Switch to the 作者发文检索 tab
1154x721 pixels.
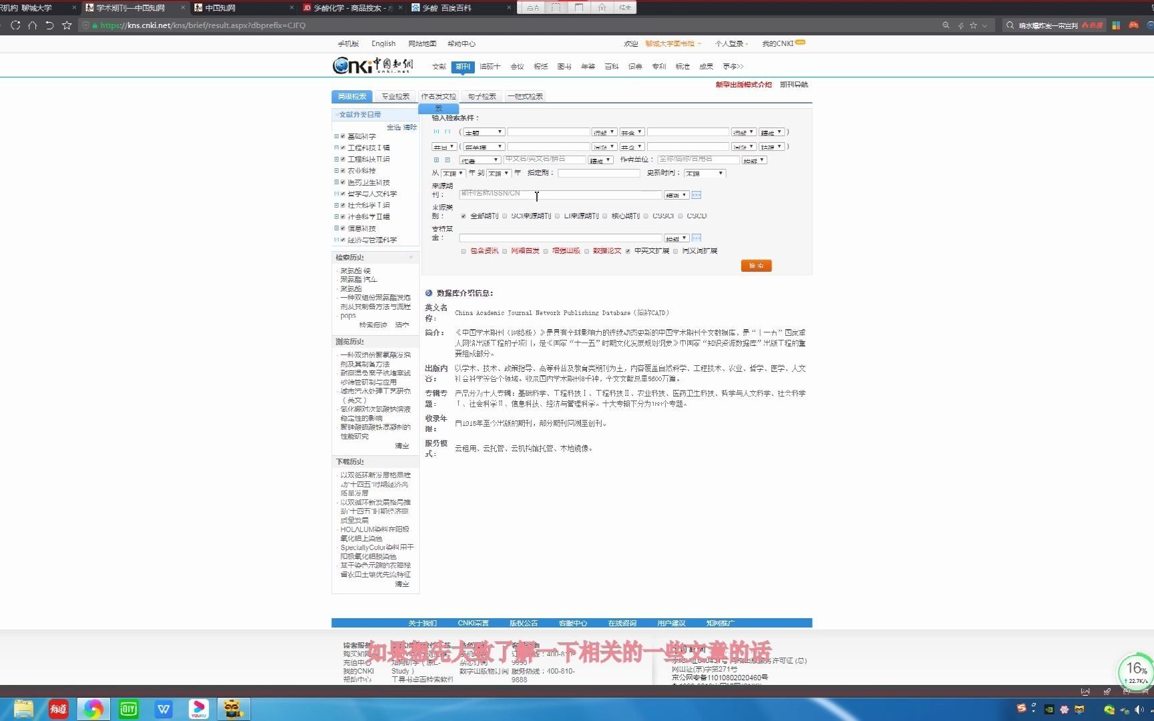[x=439, y=97]
